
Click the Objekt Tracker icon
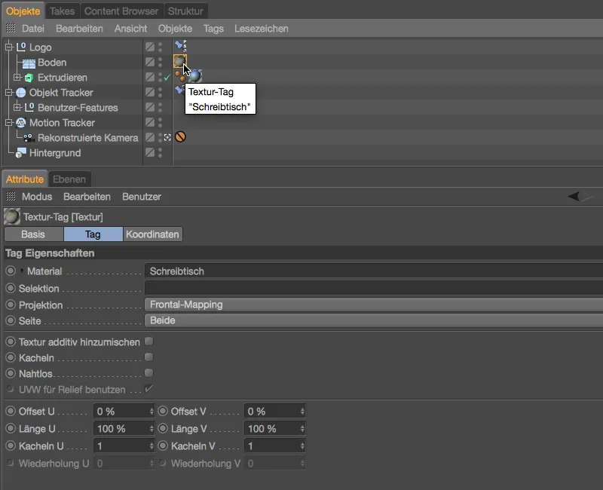pyautogui.click(x=21, y=93)
